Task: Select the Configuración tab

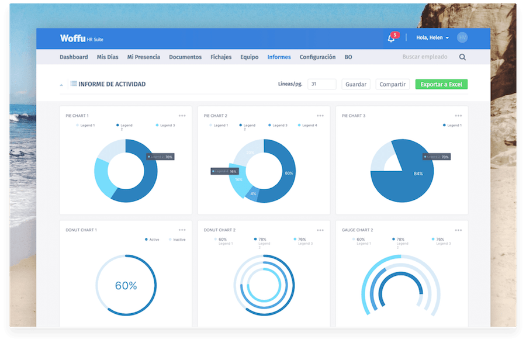Action: point(317,57)
